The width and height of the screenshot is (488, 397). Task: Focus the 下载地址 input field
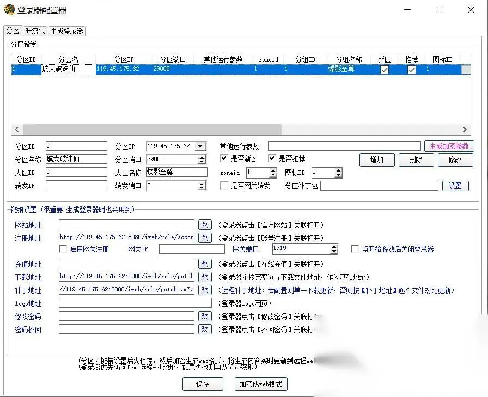tap(126, 277)
